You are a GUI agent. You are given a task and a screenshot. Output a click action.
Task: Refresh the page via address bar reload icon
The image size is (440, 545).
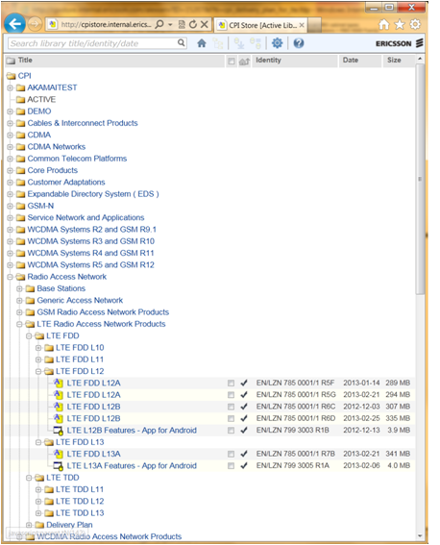click(x=193, y=24)
